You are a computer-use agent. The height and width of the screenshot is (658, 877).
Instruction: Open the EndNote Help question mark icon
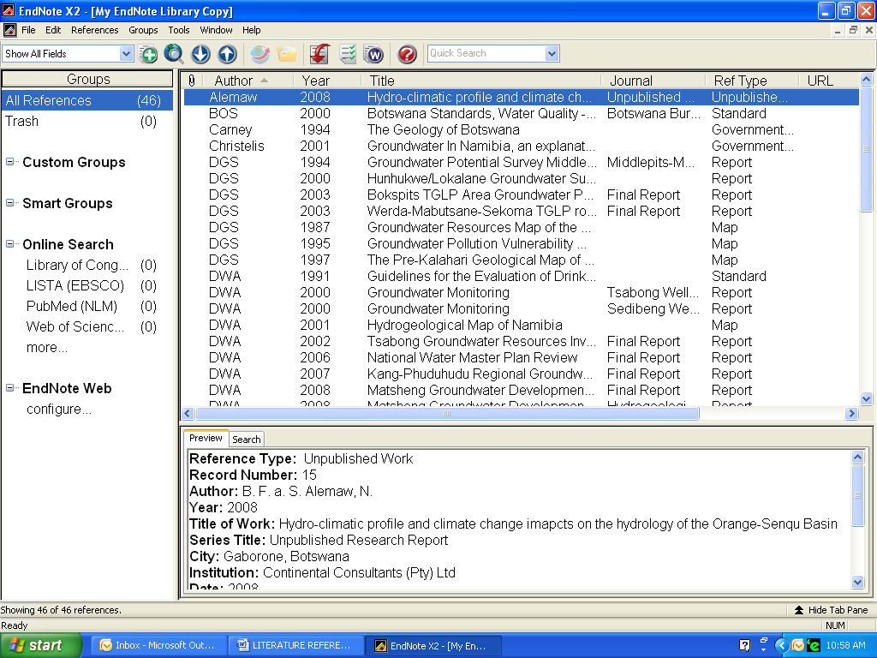click(408, 54)
